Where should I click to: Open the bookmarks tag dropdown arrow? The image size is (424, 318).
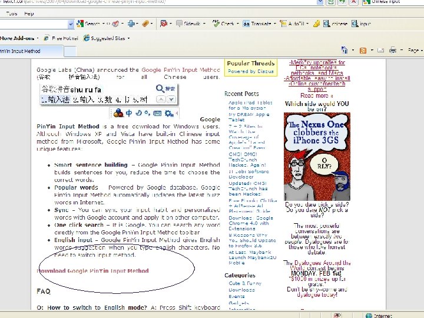coord(152,24)
